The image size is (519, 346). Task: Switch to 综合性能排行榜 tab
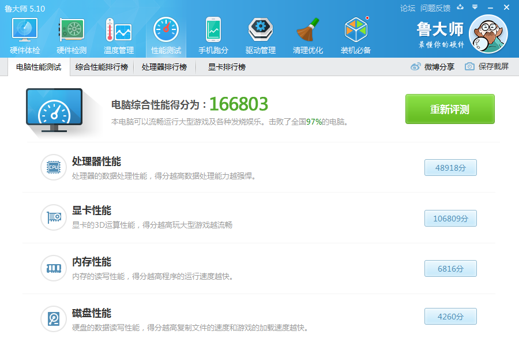(101, 67)
